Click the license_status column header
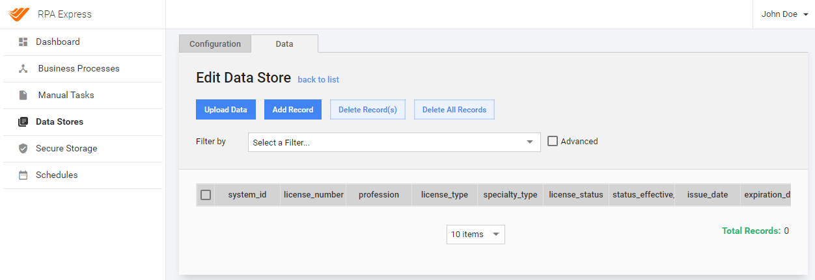The width and height of the screenshot is (815, 280). [576, 194]
